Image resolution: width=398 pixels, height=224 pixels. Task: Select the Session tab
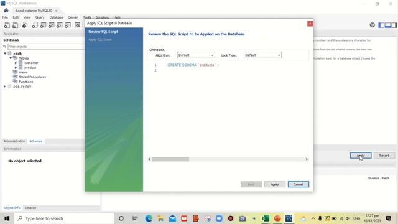(30, 208)
